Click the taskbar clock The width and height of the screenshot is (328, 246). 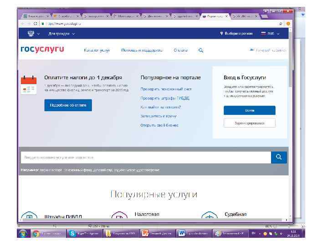point(293,233)
